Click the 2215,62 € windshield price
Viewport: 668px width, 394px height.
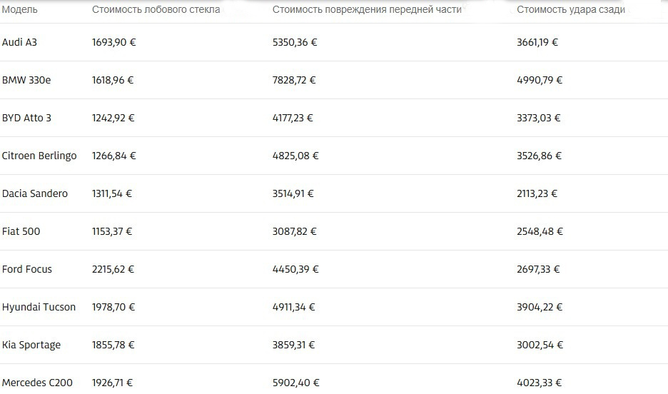(x=113, y=269)
